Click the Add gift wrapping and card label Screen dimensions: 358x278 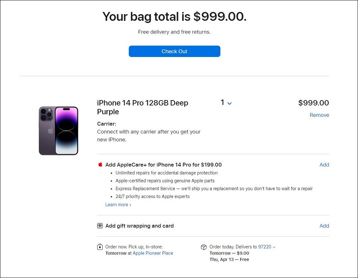click(x=139, y=226)
